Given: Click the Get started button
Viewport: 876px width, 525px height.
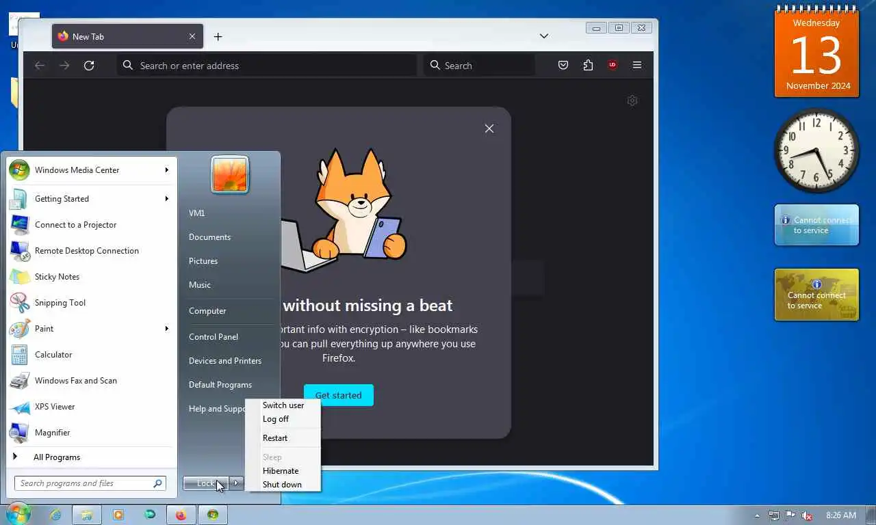Looking at the screenshot, I should pos(339,395).
